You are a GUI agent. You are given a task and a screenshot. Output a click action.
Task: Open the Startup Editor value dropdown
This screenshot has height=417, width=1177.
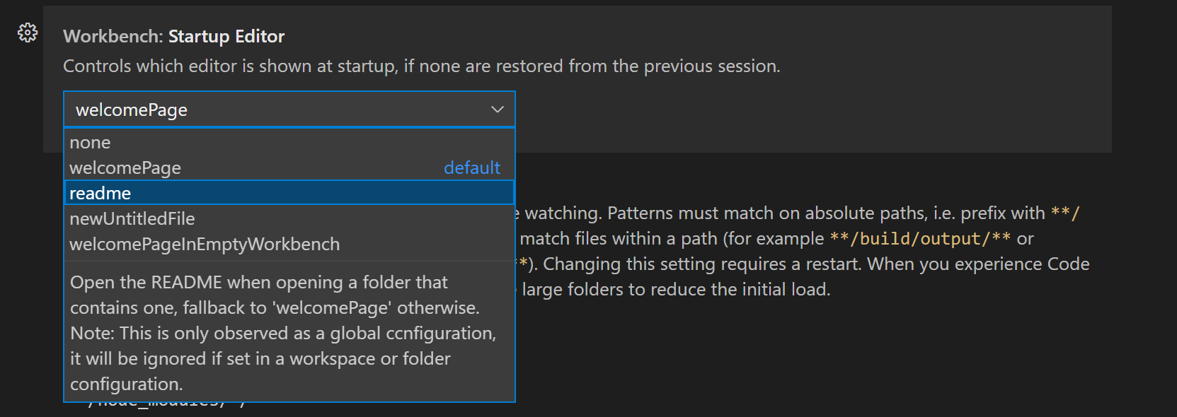(283, 110)
